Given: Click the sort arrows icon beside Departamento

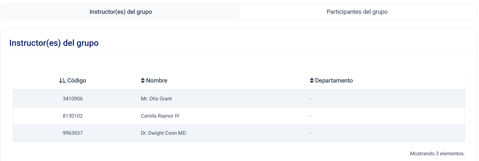Looking at the screenshot, I should pos(312,81).
